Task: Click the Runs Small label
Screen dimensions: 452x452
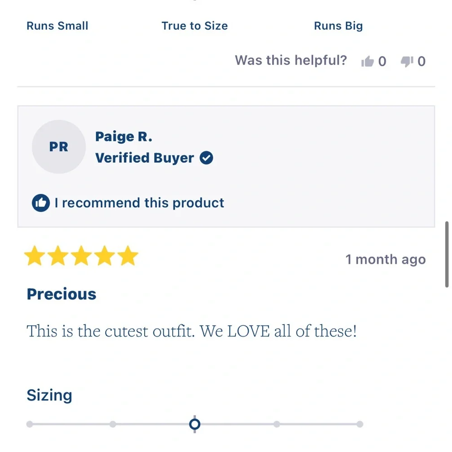Action: (x=57, y=26)
